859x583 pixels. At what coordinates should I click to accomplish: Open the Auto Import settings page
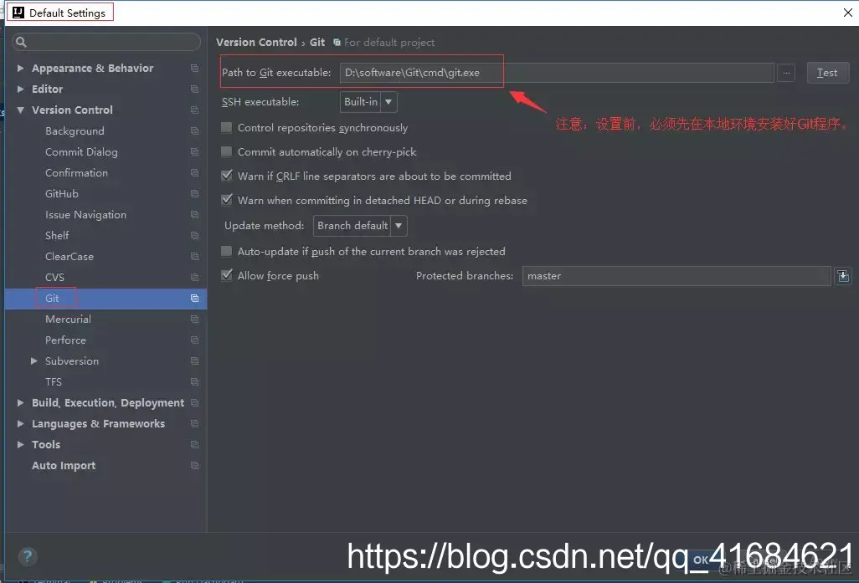click(x=64, y=465)
